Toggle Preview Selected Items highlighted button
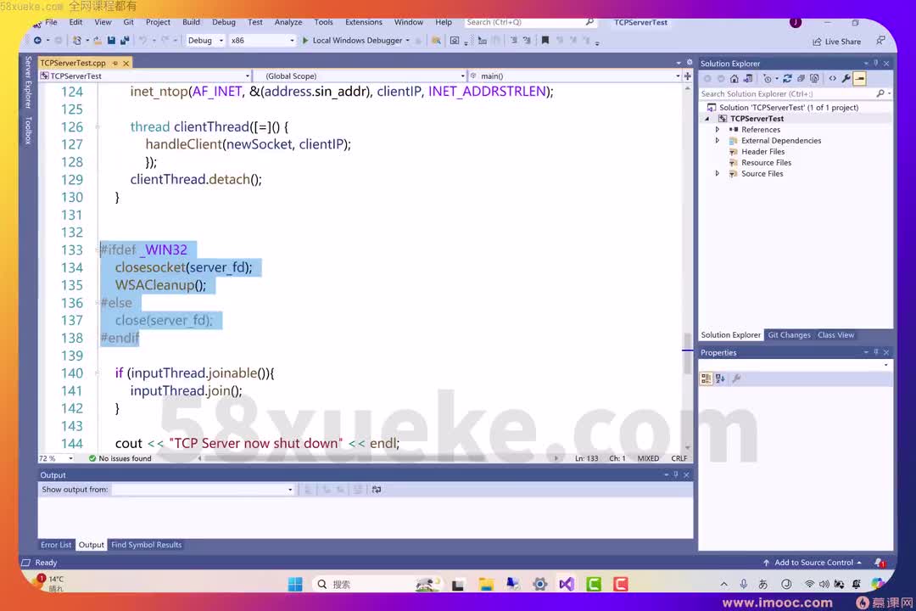Viewport: 916px width, 611px height. point(859,78)
